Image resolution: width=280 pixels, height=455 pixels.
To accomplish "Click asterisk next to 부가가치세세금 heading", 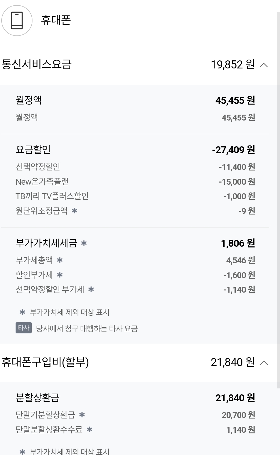I will pyautogui.click(x=84, y=243).
